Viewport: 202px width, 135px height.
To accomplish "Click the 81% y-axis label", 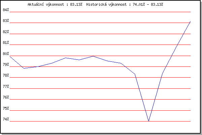I will point(6,43).
